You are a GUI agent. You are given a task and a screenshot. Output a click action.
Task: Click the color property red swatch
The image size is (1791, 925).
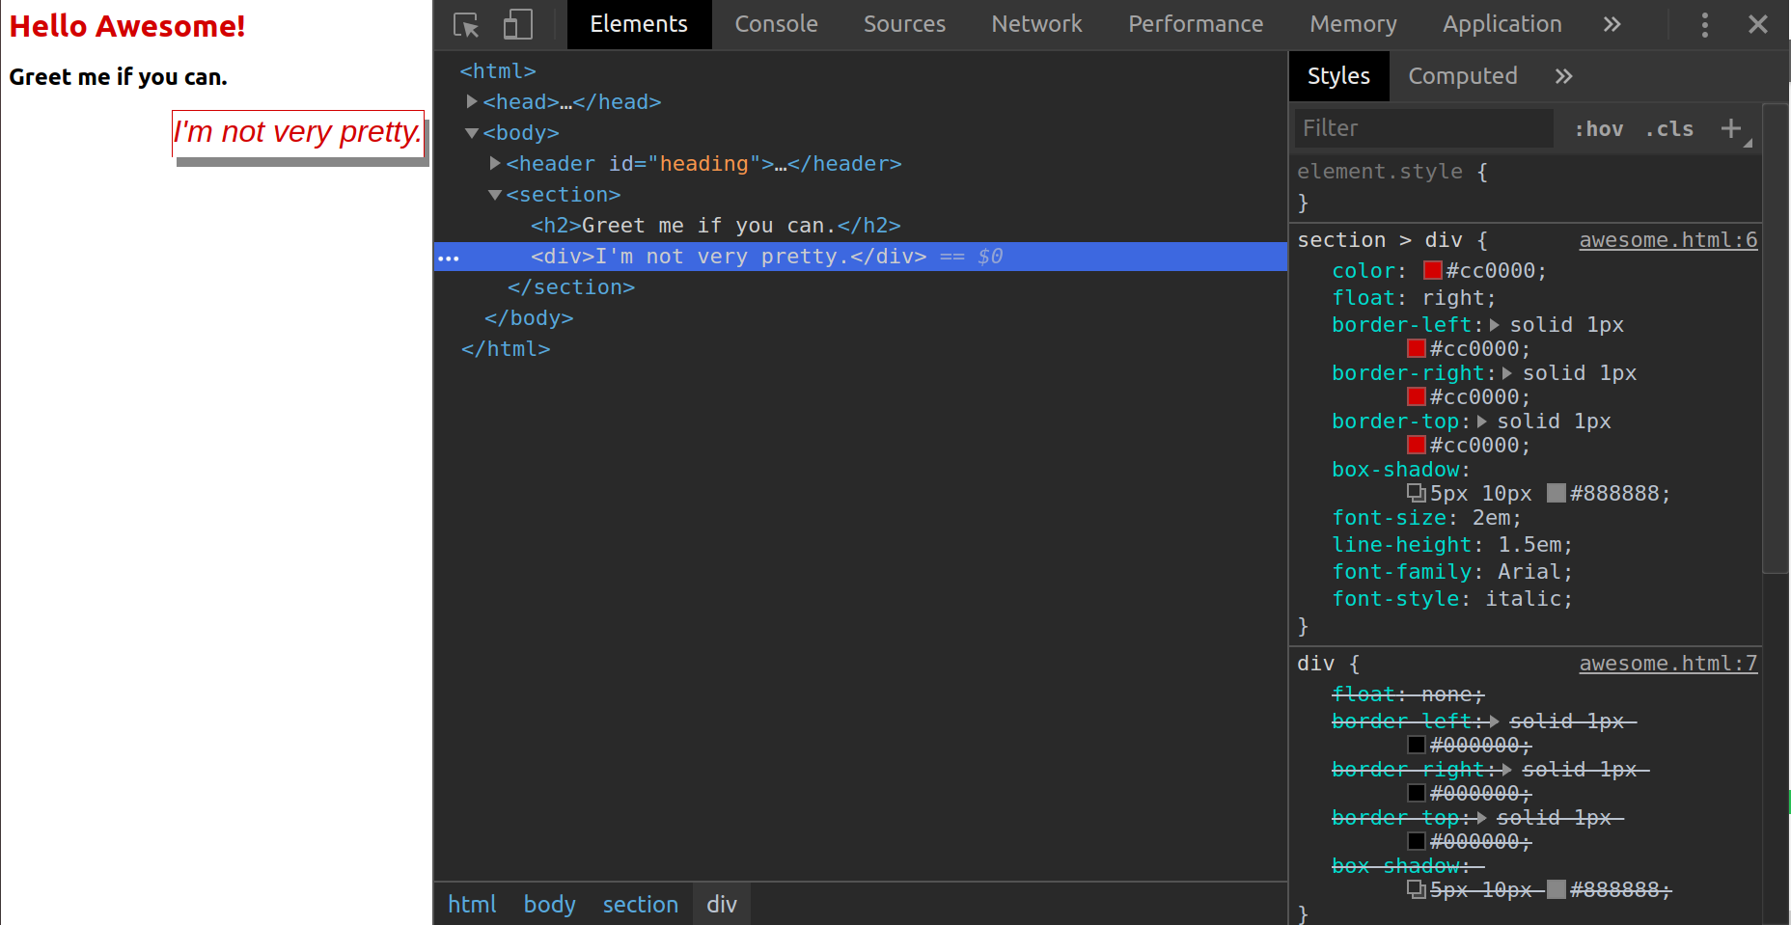pos(1433,270)
